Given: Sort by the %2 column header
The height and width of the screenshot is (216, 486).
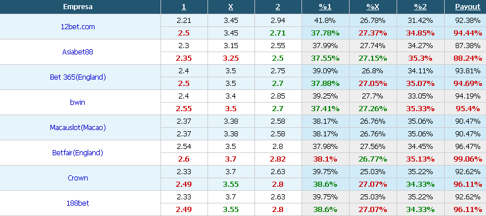Looking at the screenshot, I should [420, 7].
